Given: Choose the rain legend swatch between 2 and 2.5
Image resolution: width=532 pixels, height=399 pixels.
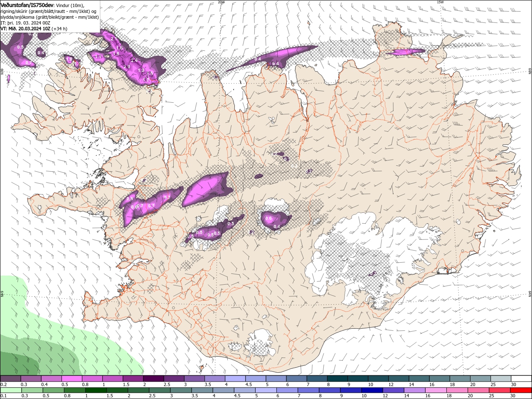Looking at the screenshot, I should pos(138,390).
